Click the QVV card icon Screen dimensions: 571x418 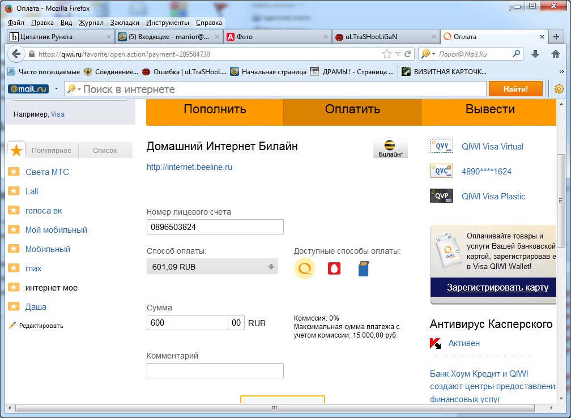441,146
